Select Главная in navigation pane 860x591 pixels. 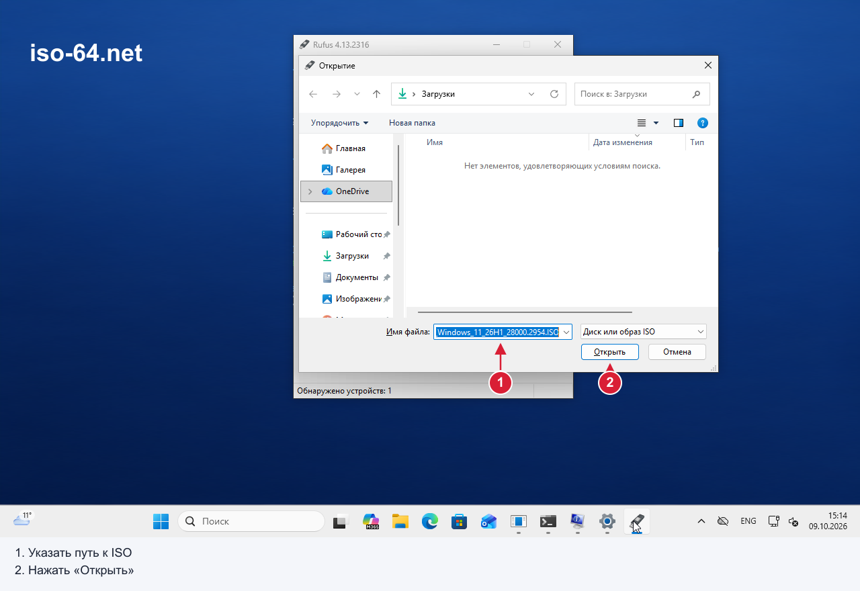pyautogui.click(x=346, y=148)
